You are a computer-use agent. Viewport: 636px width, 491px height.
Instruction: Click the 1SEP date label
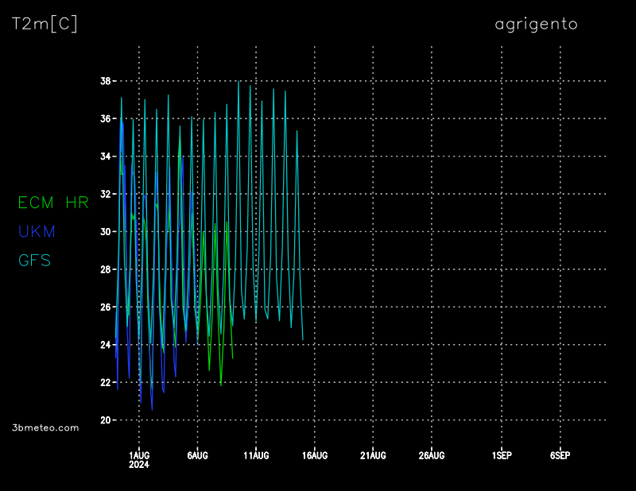[x=502, y=455]
